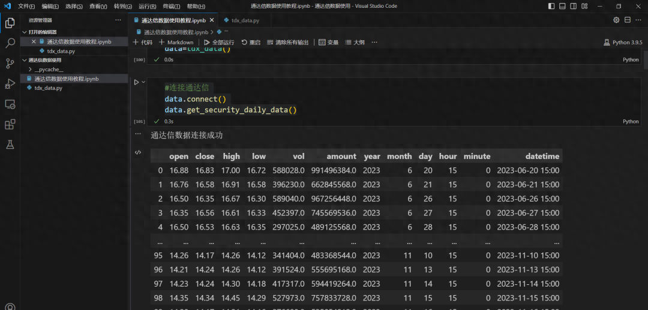Open the Extensions view

coord(10,124)
